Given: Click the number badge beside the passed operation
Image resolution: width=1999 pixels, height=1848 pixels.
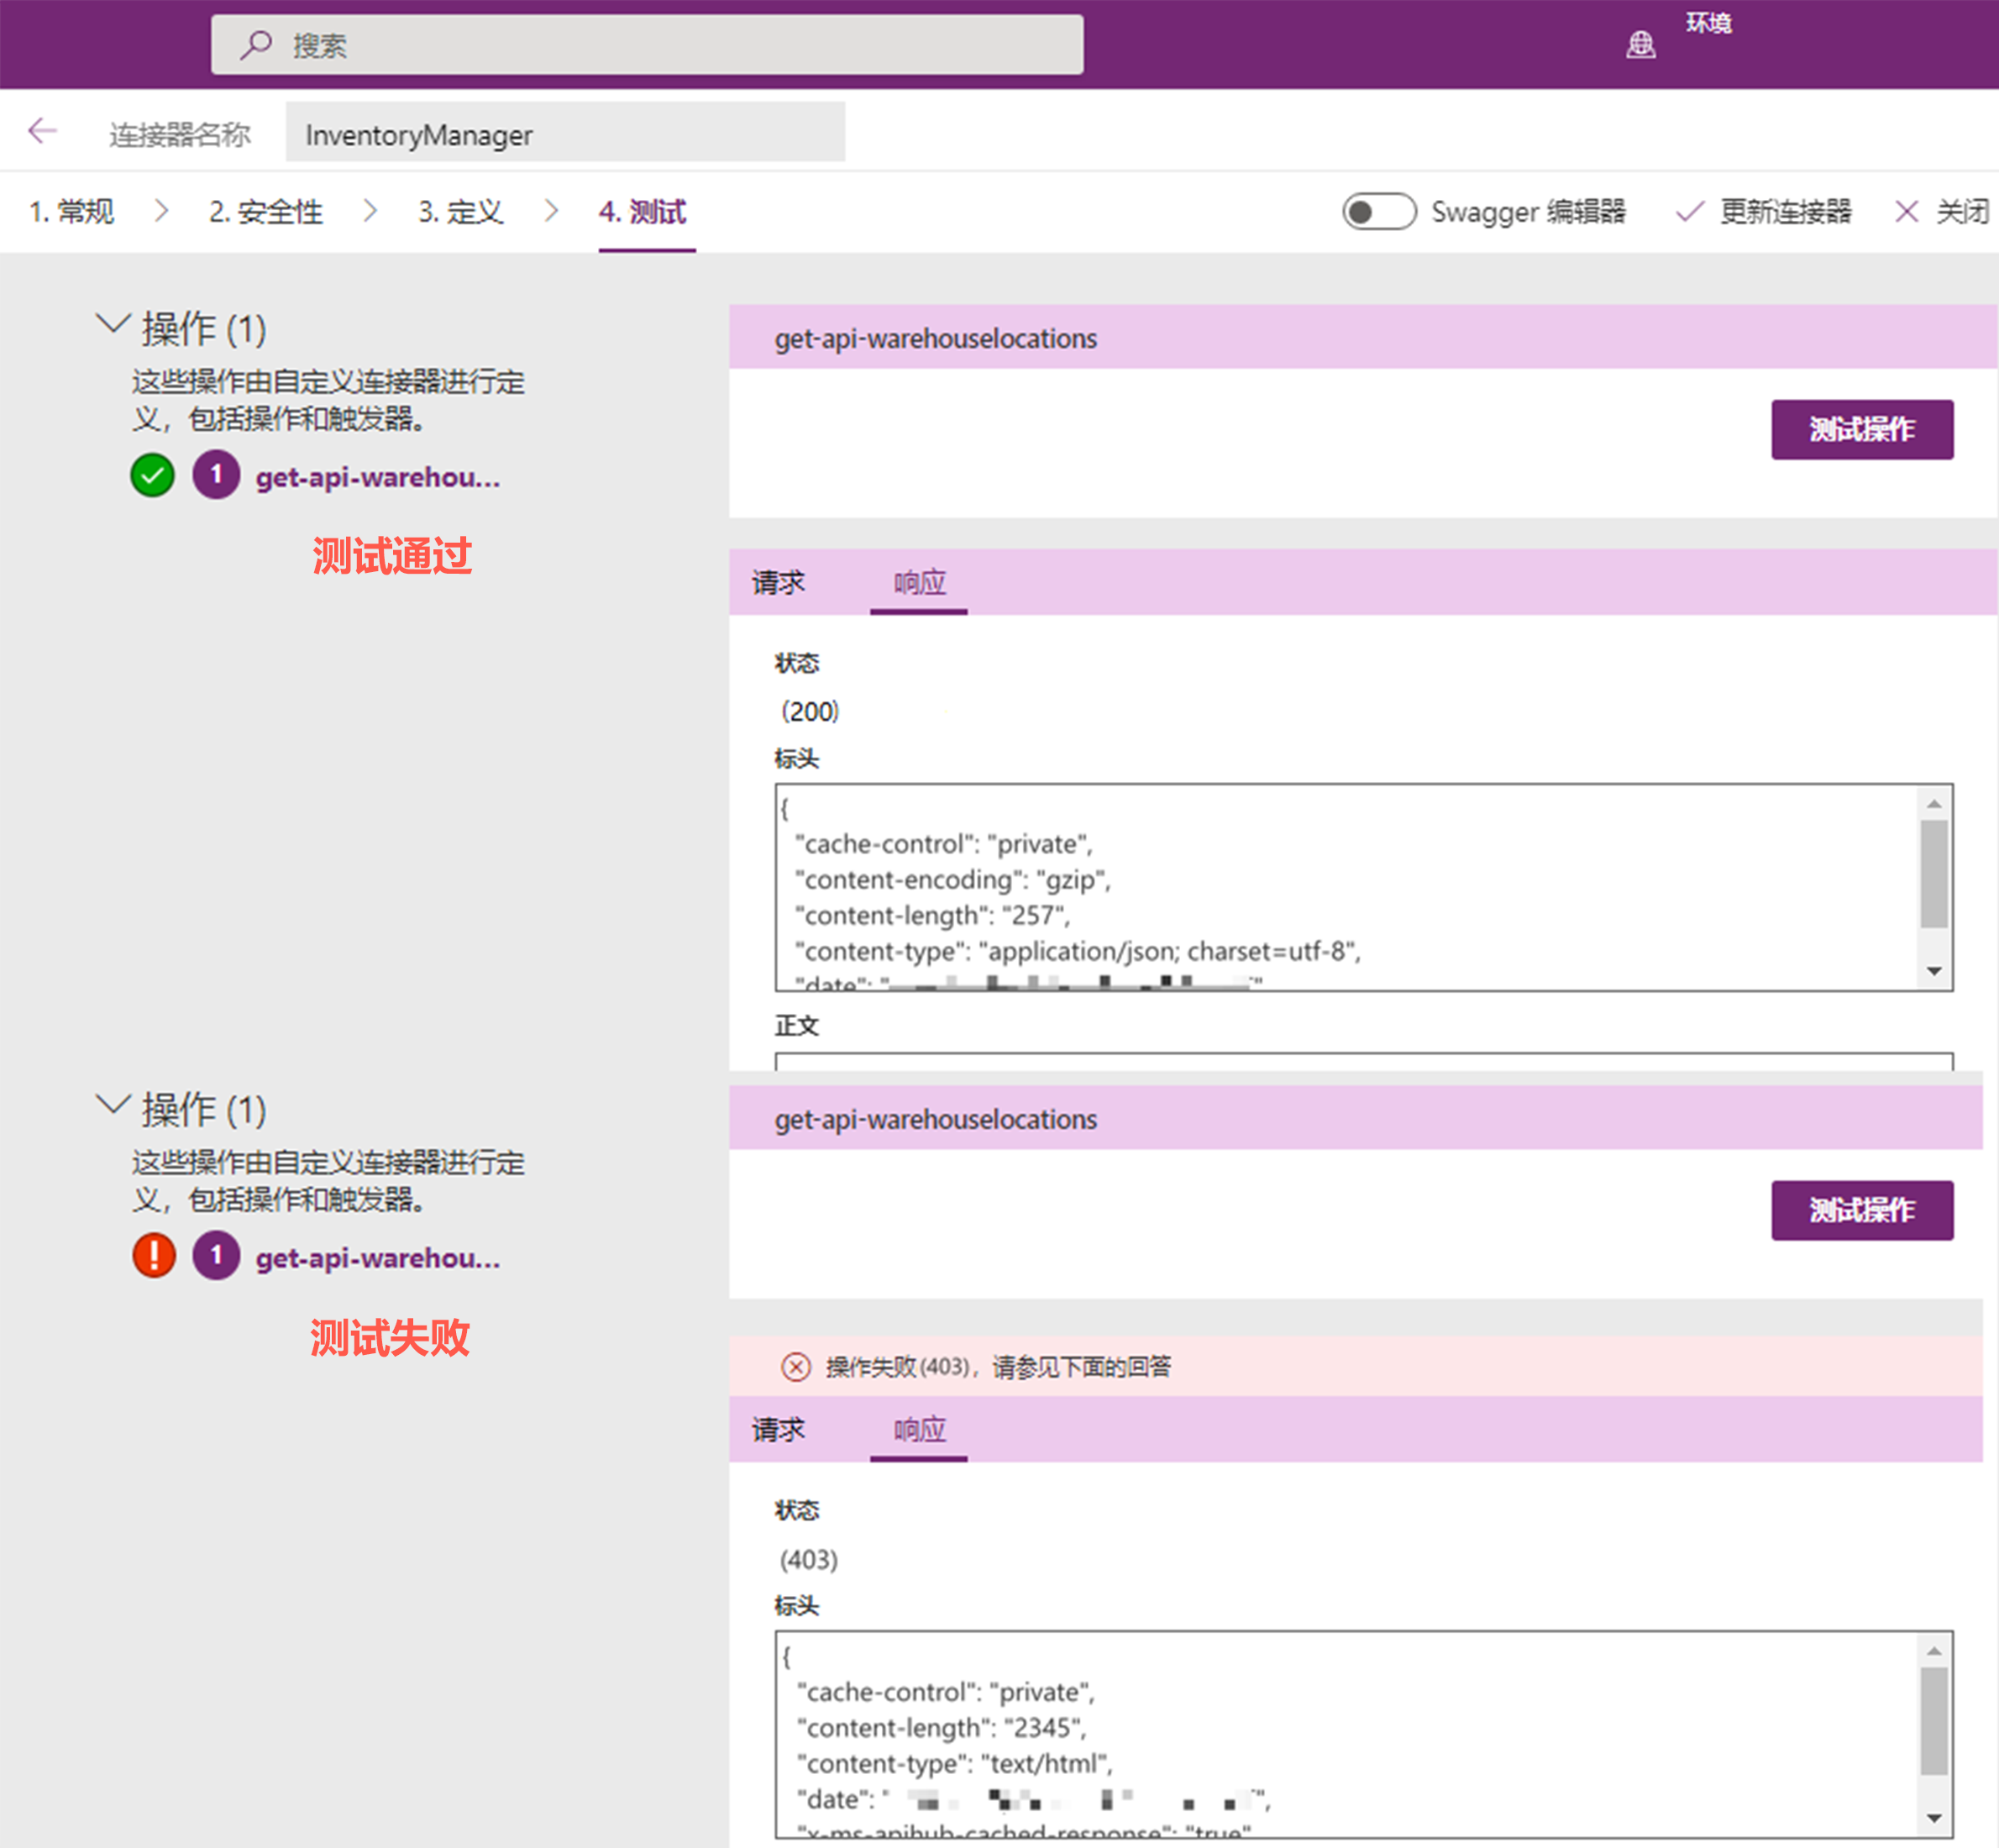Looking at the screenshot, I should 216,476.
